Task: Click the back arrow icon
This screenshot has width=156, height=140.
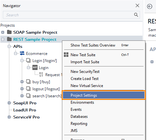Action: [x=150, y=6]
